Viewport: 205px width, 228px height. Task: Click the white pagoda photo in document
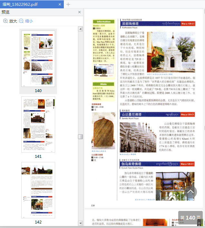(171, 52)
